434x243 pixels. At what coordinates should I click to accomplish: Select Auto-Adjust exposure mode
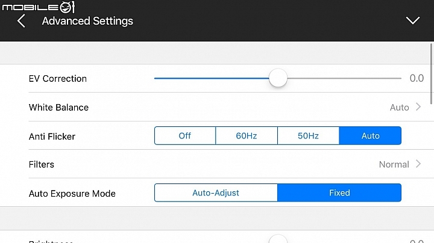[216, 192]
